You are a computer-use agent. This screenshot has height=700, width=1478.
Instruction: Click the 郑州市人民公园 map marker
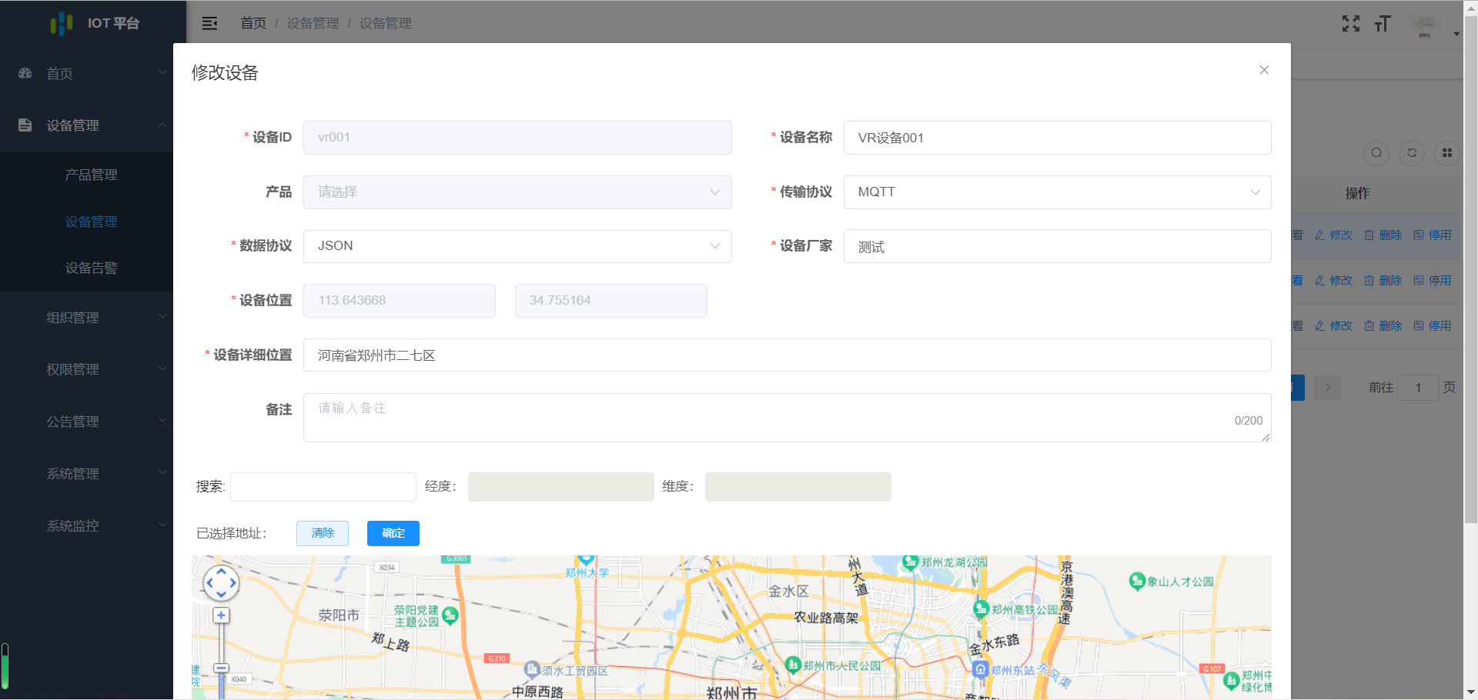pyautogui.click(x=793, y=665)
